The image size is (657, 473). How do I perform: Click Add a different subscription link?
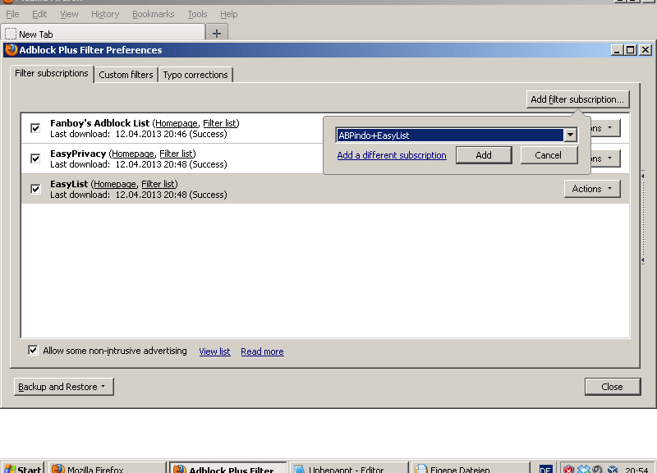point(392,155)
